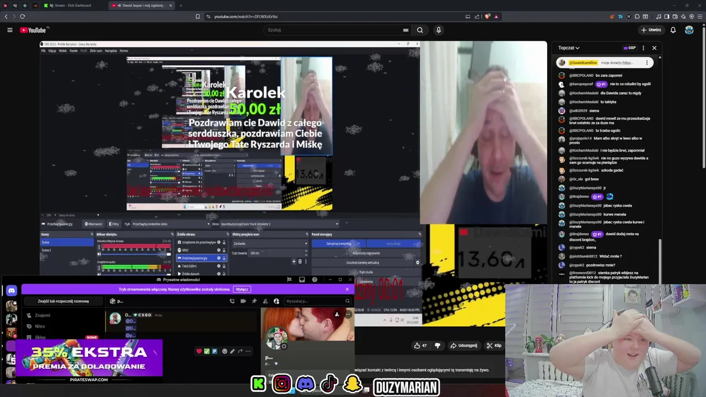Click the OBS Plik menu in video
The width and height of the screenshot is (706, 397).
[43, 51]
